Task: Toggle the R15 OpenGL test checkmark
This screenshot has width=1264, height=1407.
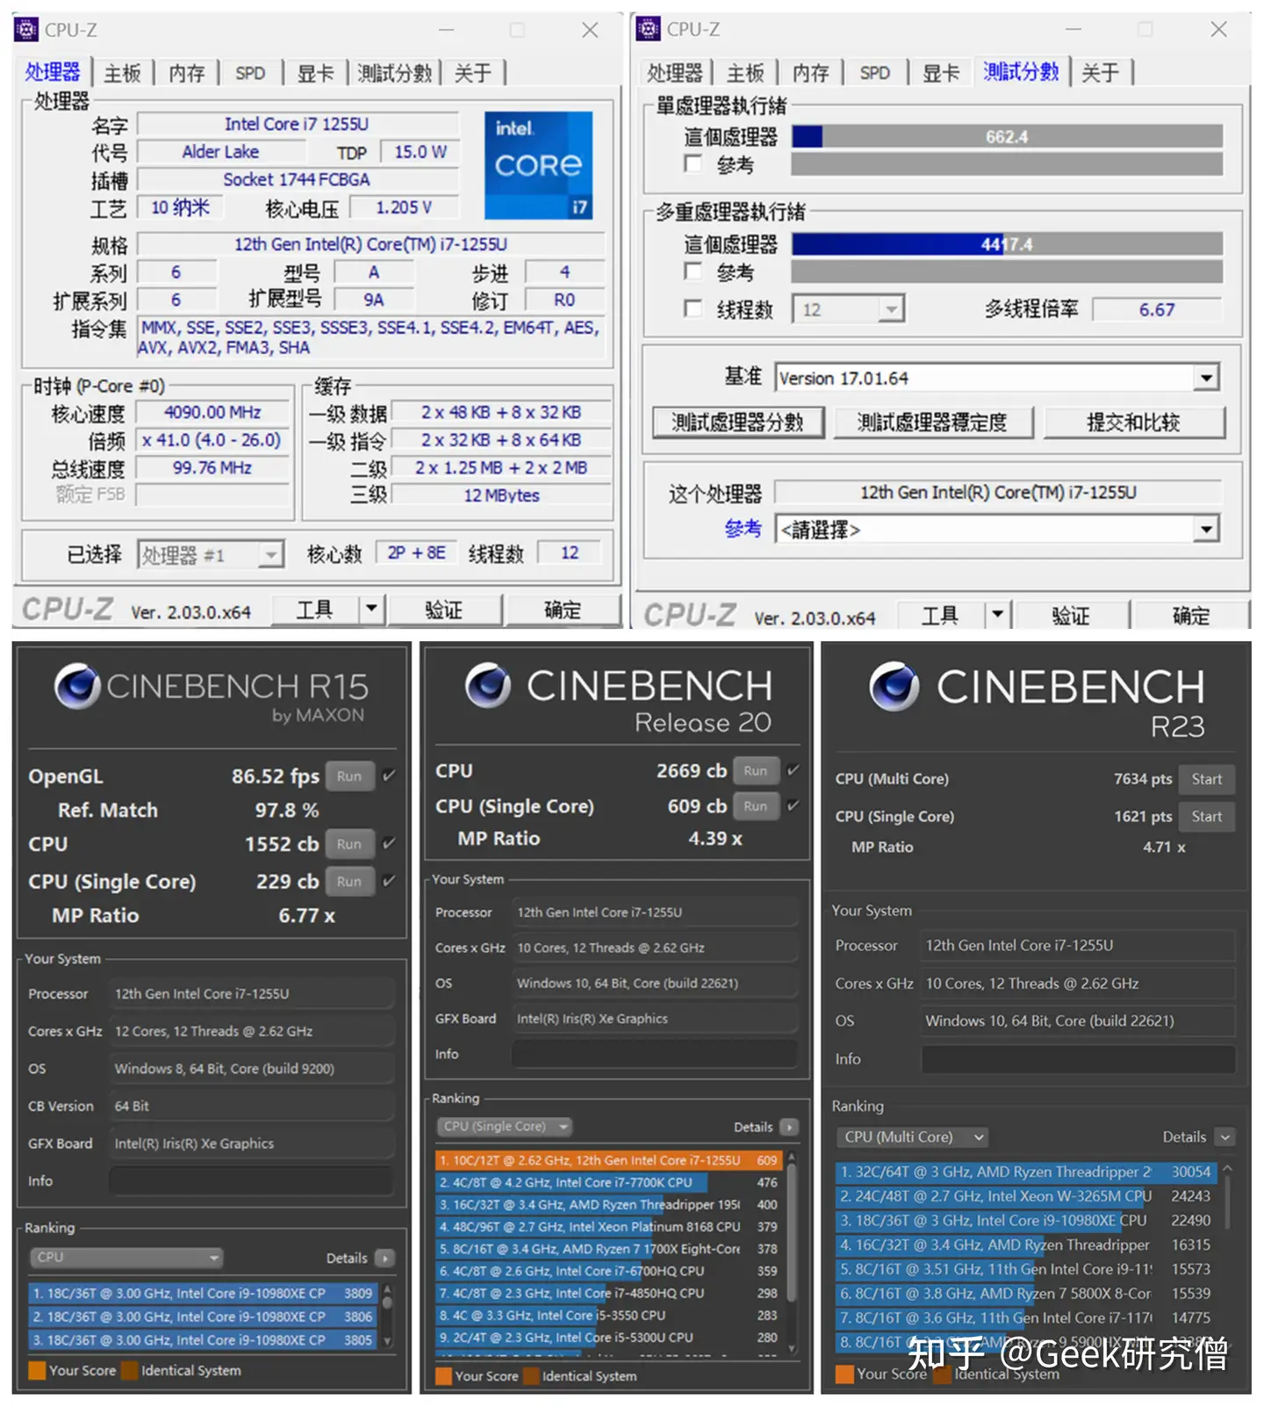Action: 389,776
